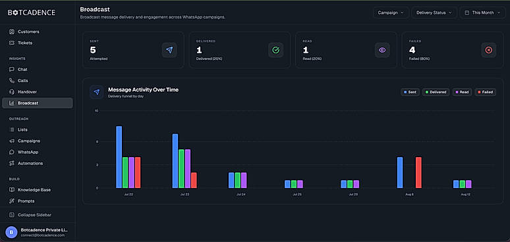Open the Delivery Status dropdown
This screenshot has width=510, height=242.
pyautogui.click(x=434, y=12)
